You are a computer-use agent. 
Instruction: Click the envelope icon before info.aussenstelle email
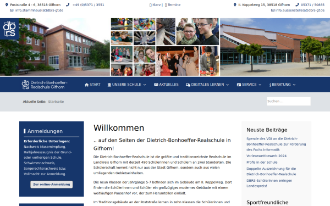point(273,10)
